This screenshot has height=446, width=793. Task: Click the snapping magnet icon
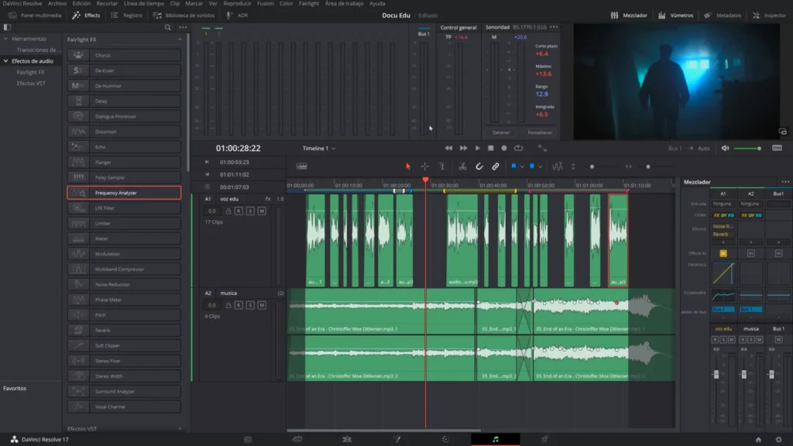tap(479, 166)
